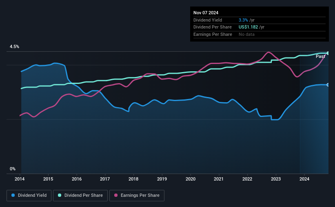Toggle the Dividend Yield legend button
The image size is (335, 207).
click(x=29, y=196)
